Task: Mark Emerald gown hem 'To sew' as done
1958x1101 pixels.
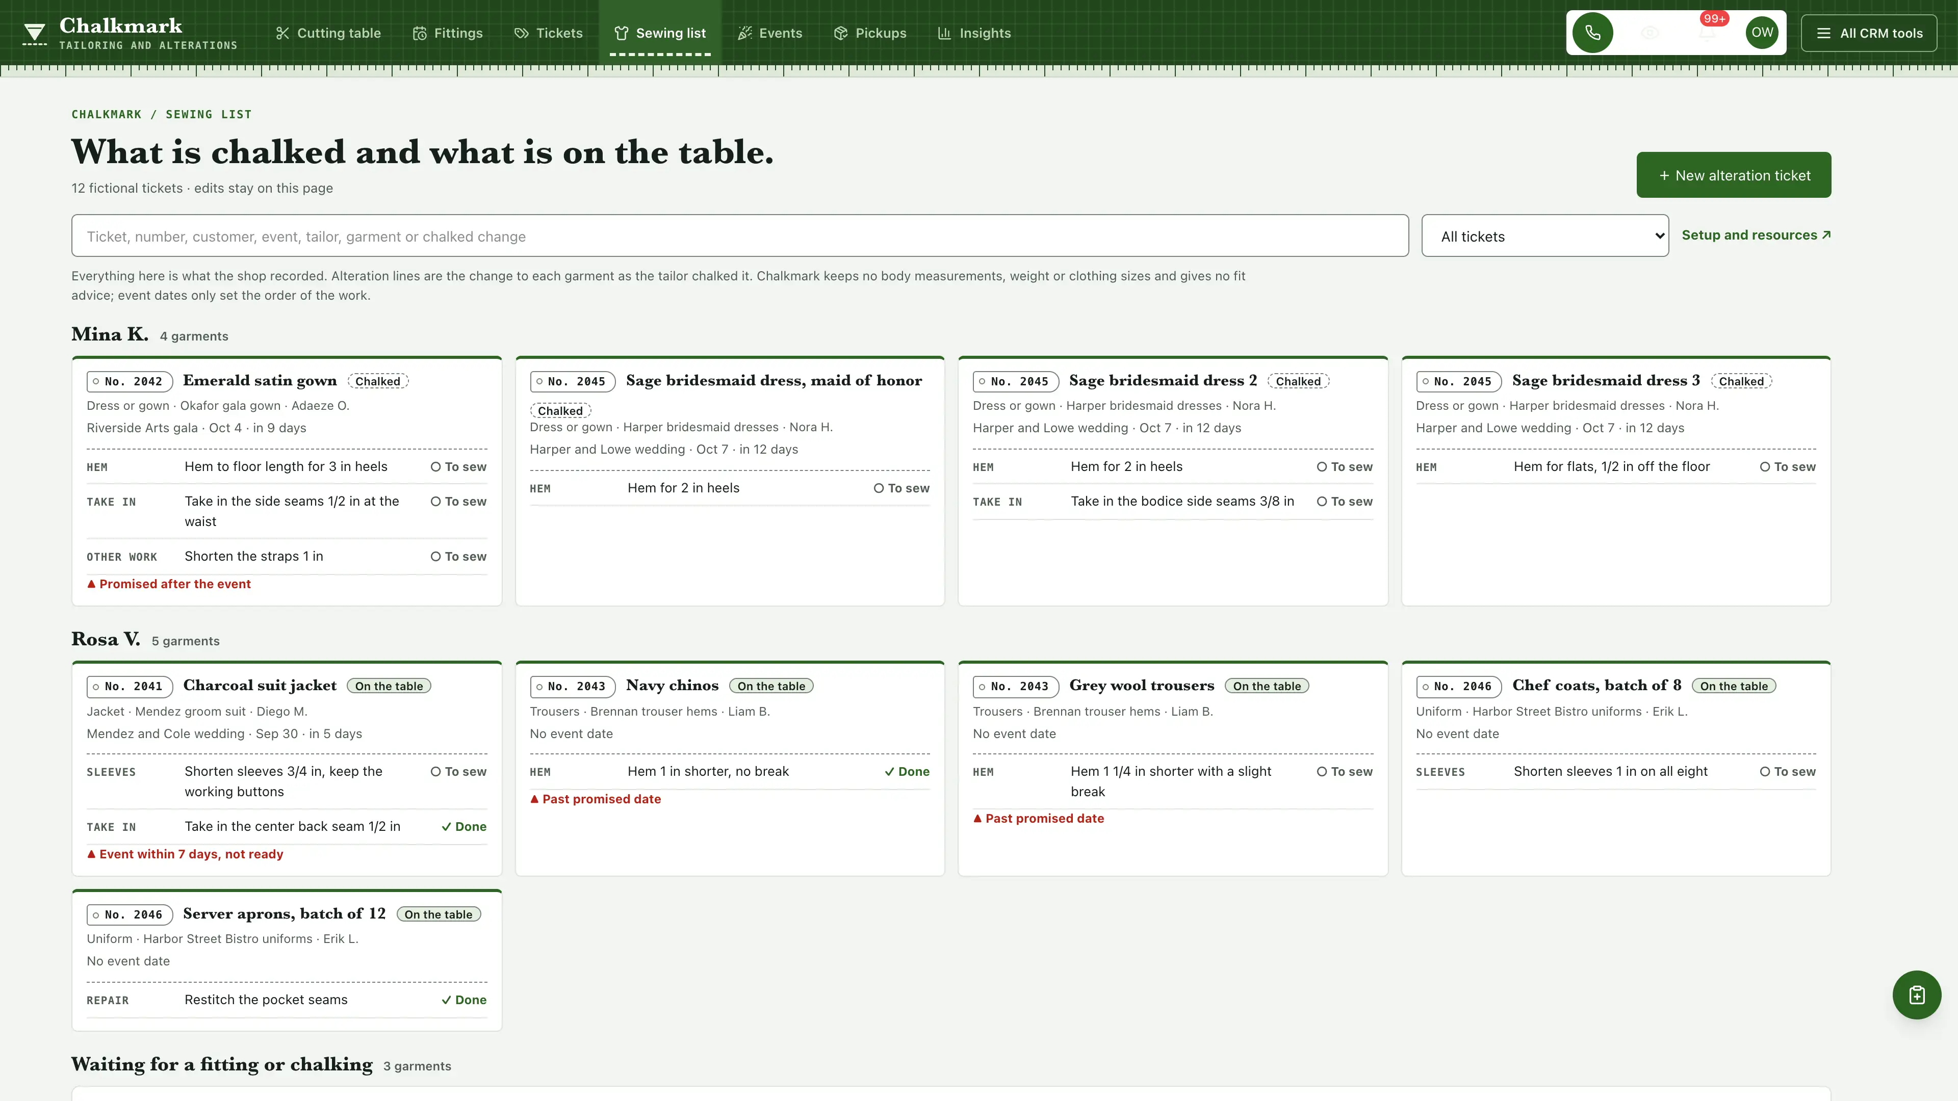Action: coord(458,466)
